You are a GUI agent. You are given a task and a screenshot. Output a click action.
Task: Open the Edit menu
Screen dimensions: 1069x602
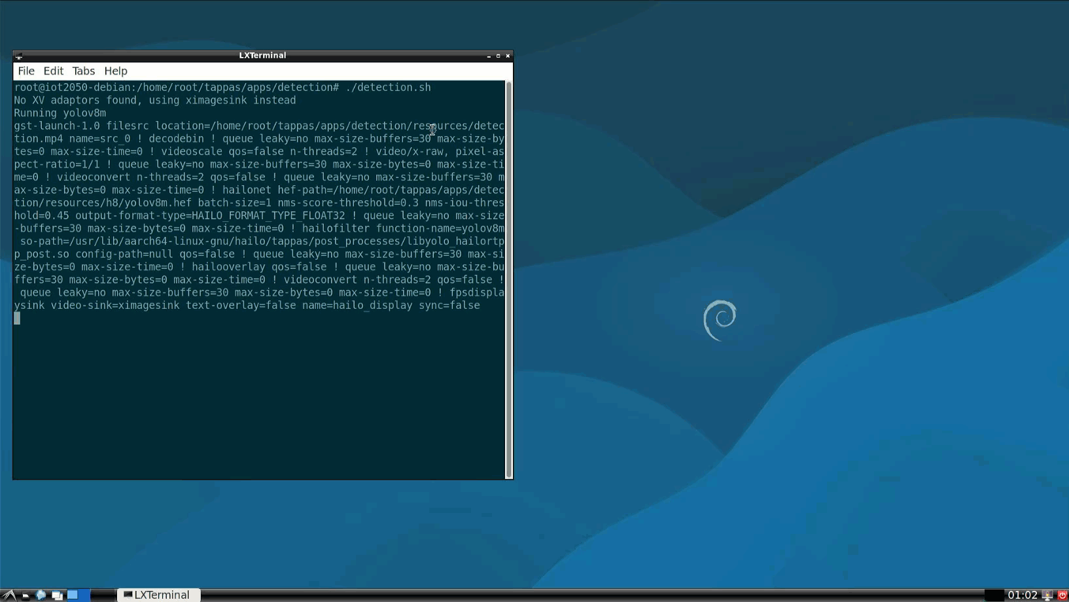pos(53,71)
